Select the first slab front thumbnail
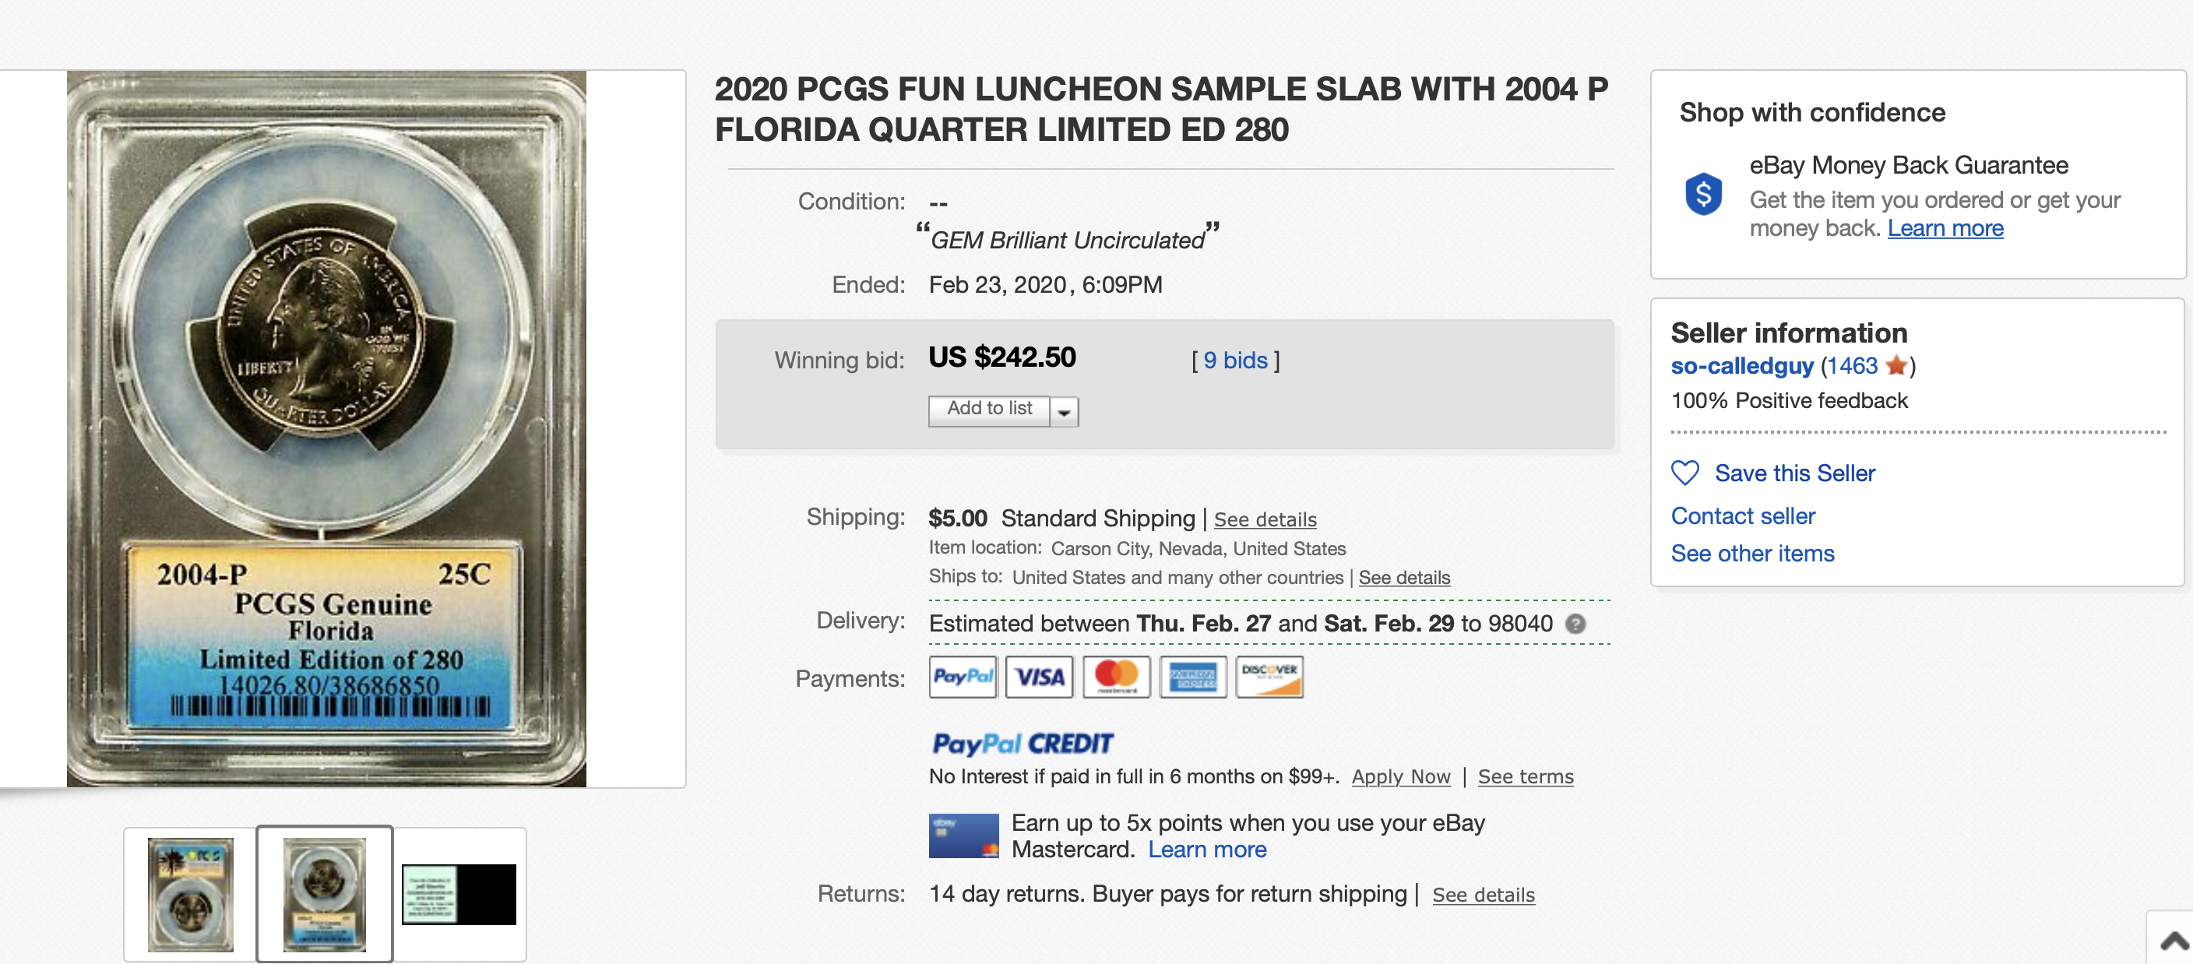2193x964 pixels. click(190, 894)
